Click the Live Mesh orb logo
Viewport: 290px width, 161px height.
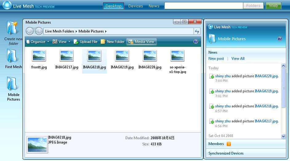7,5
